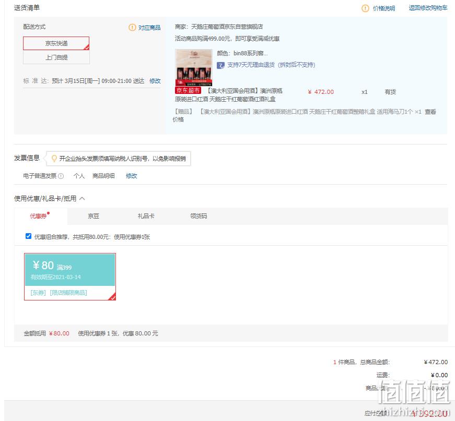455x421 pixels.
Task: Click the coupon summary 使用优惠券 1 张 text
Action: click(x=118, y=333)
